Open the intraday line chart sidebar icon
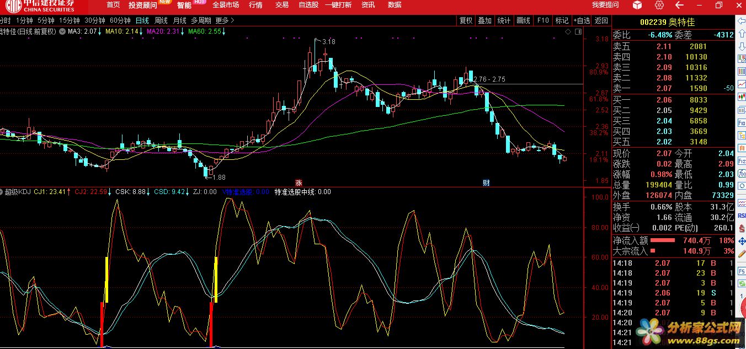Viewport: 746px width, 349px height. click(x=742, y=84)
